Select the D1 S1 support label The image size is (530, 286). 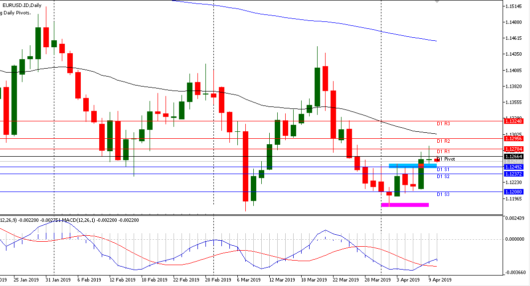[443, 170]
